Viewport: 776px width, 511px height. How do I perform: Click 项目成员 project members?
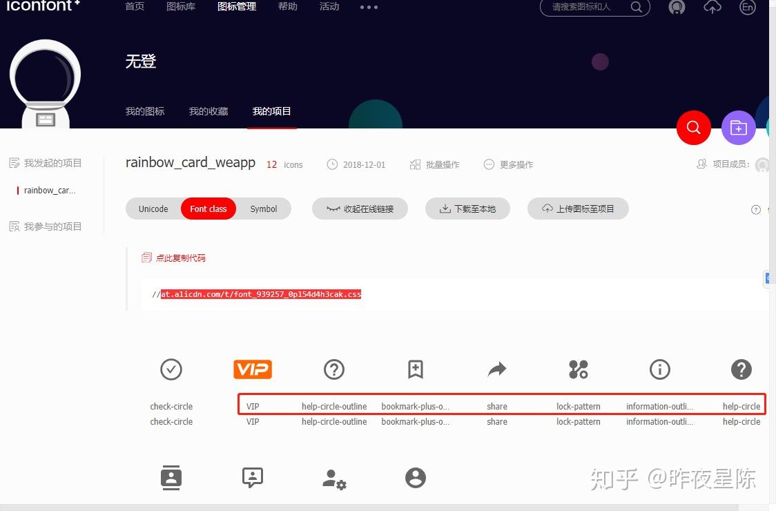(x=723, y=164)
